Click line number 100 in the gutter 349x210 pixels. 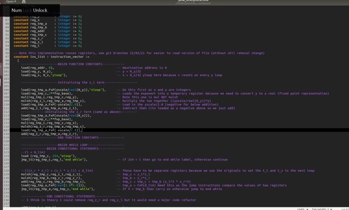click(x=6, y=68)
